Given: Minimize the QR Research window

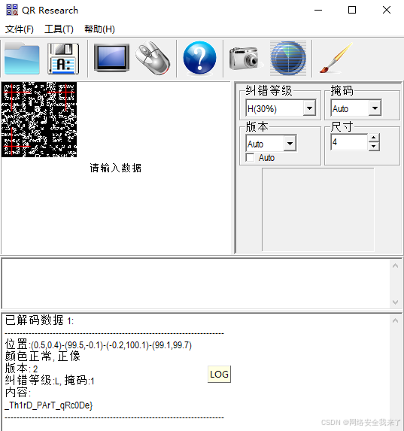Looking at the screenshot, I should tap(318, 11).
